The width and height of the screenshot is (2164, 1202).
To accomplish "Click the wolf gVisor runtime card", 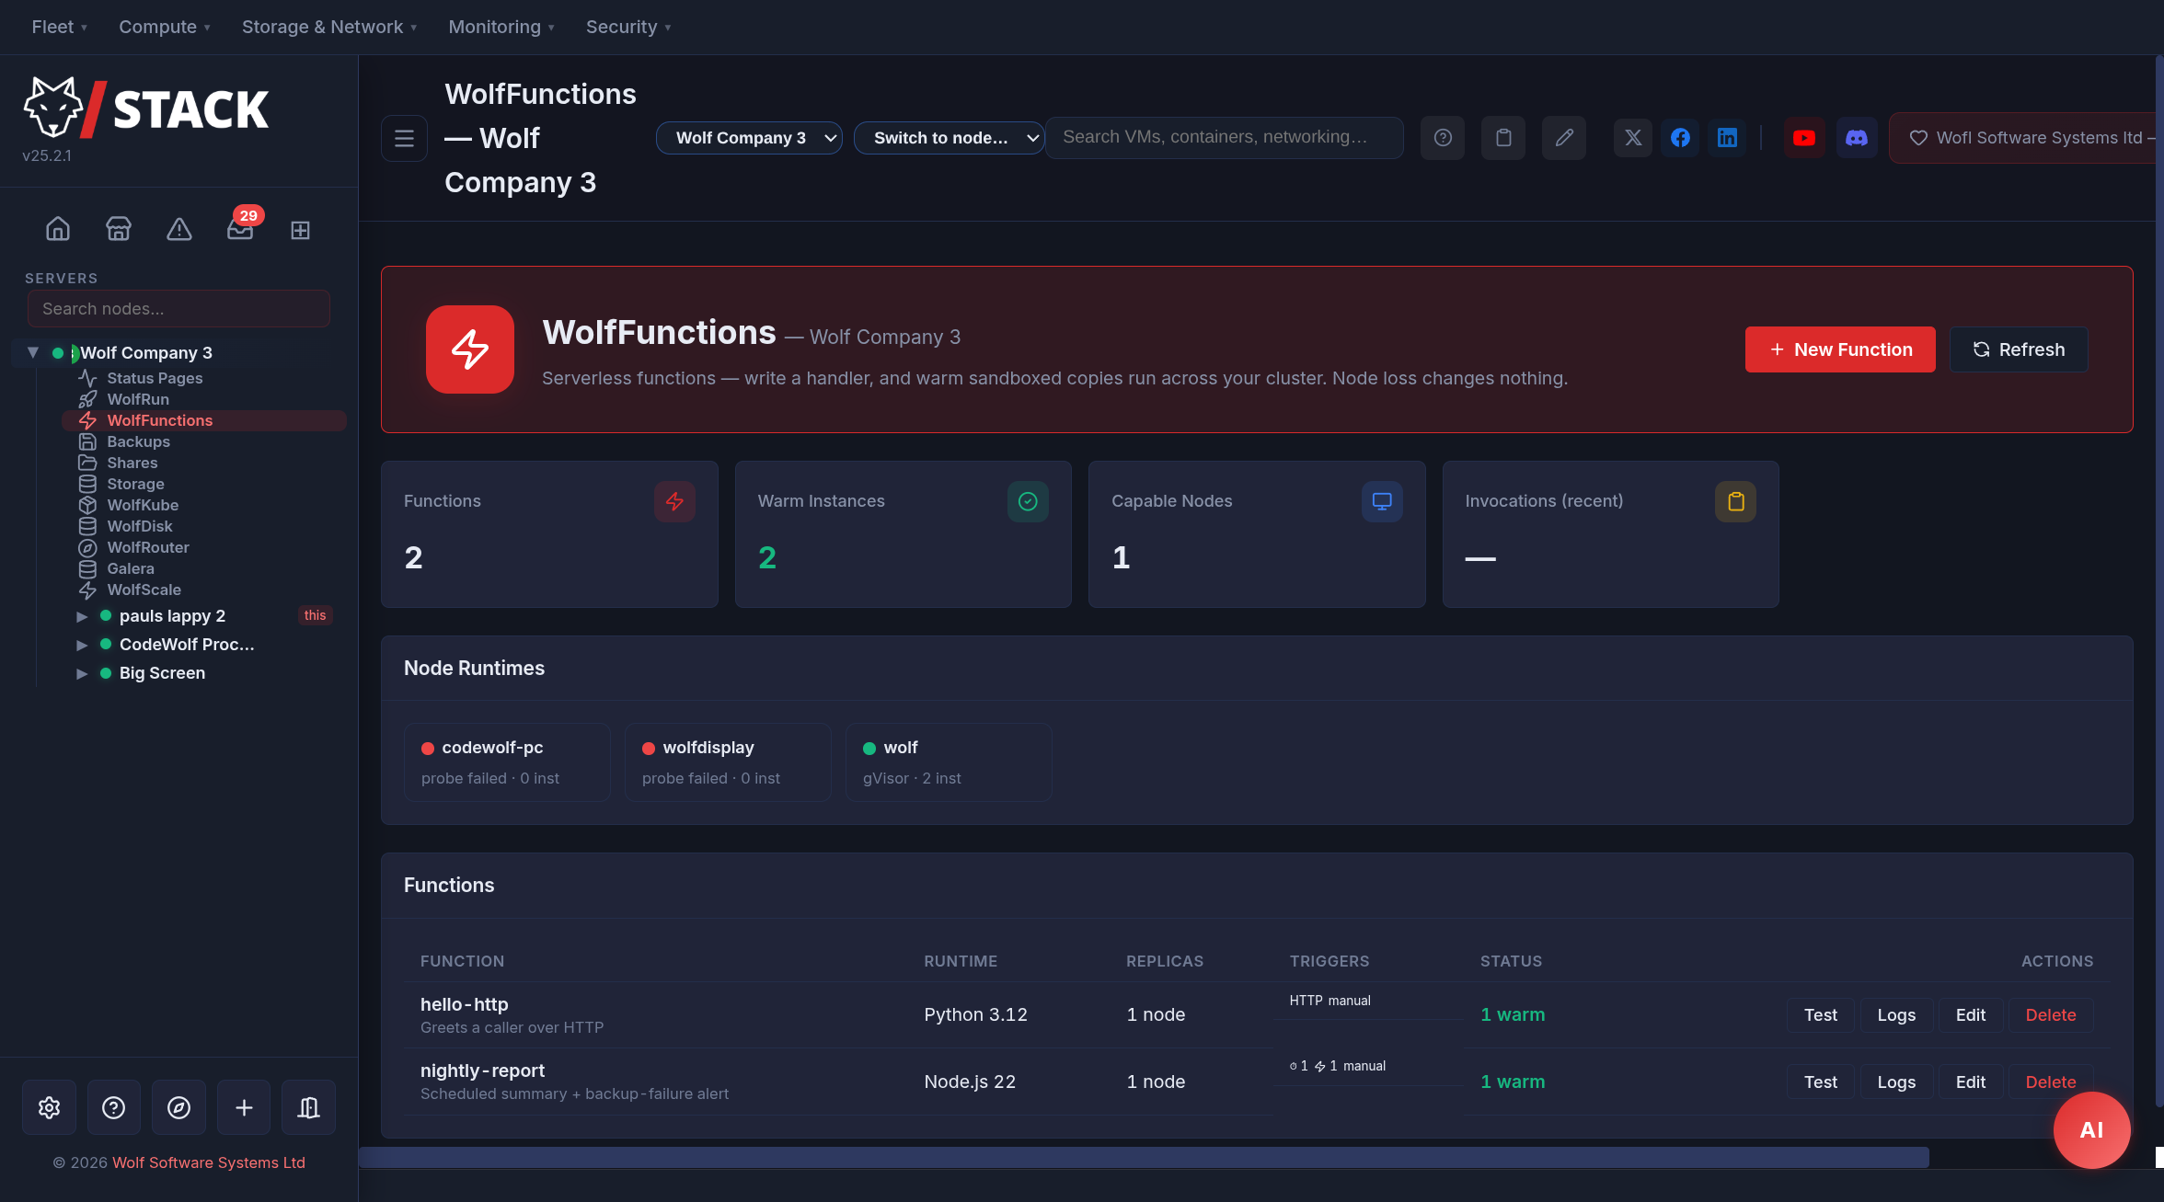I will [x=949, y=762].
